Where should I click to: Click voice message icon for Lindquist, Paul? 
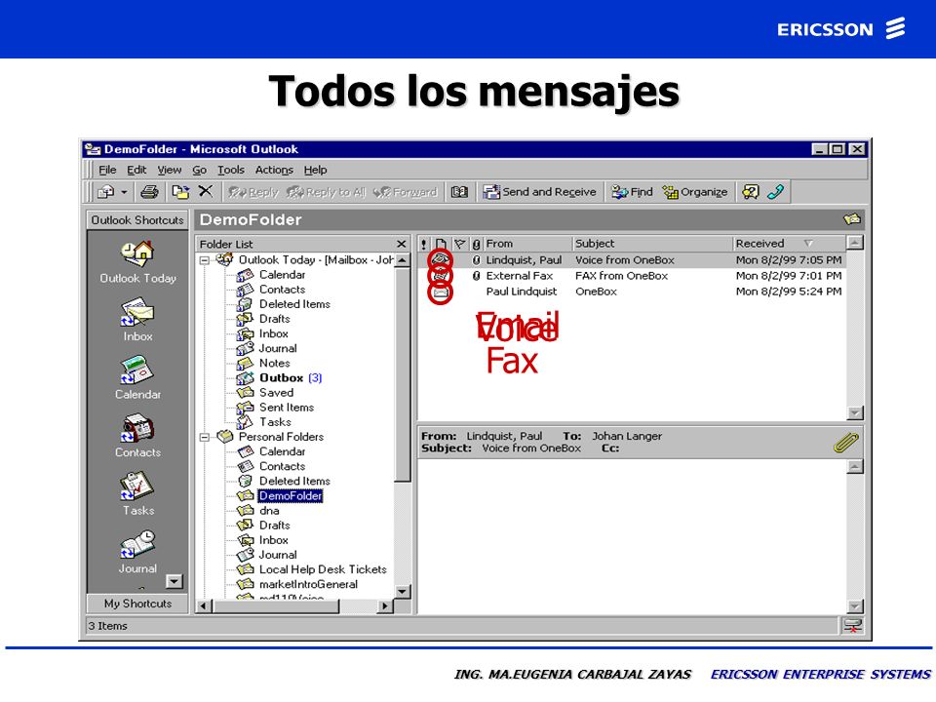[440, 259]
